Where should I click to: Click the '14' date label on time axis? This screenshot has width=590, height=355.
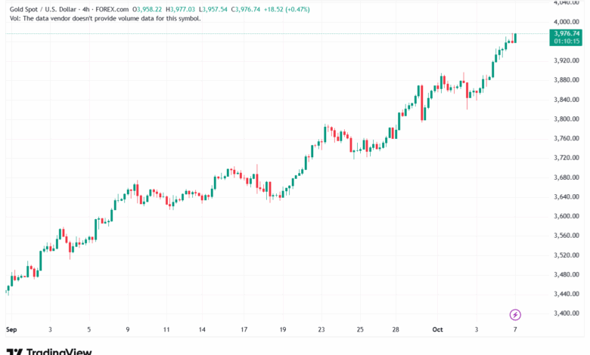[x=203, y=330]
